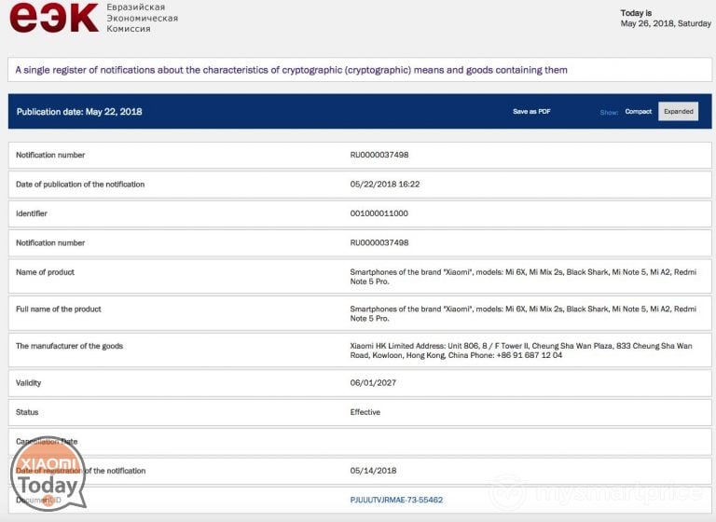Viewport: 716px width, 522px height.
Task: Click the 'Validity' label
Action: coord(28,383)
